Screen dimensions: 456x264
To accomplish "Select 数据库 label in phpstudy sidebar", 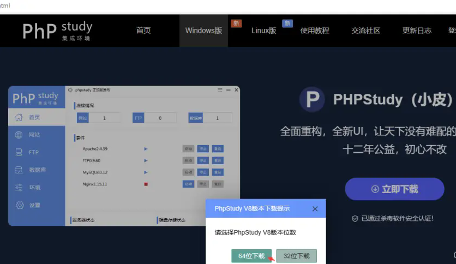I will pos(38,170).
